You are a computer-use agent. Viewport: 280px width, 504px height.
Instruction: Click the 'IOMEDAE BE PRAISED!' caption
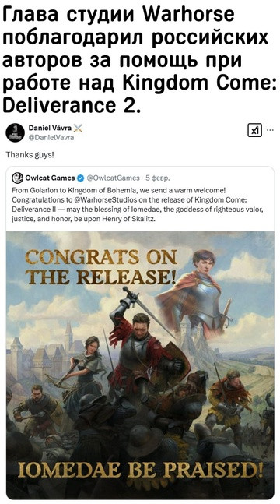point(141,471)
